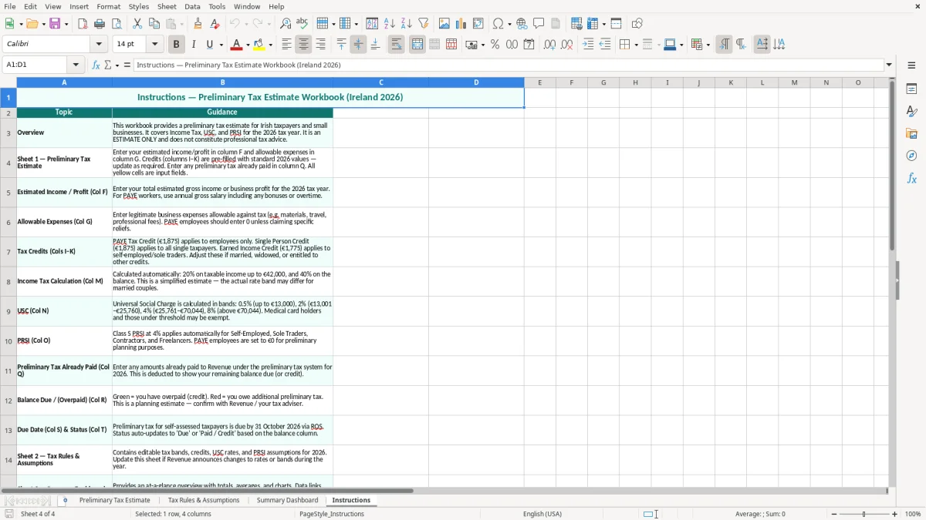Open the Tools menu
The height and width of the screenshot is (520, 926).
coord(217,6)
